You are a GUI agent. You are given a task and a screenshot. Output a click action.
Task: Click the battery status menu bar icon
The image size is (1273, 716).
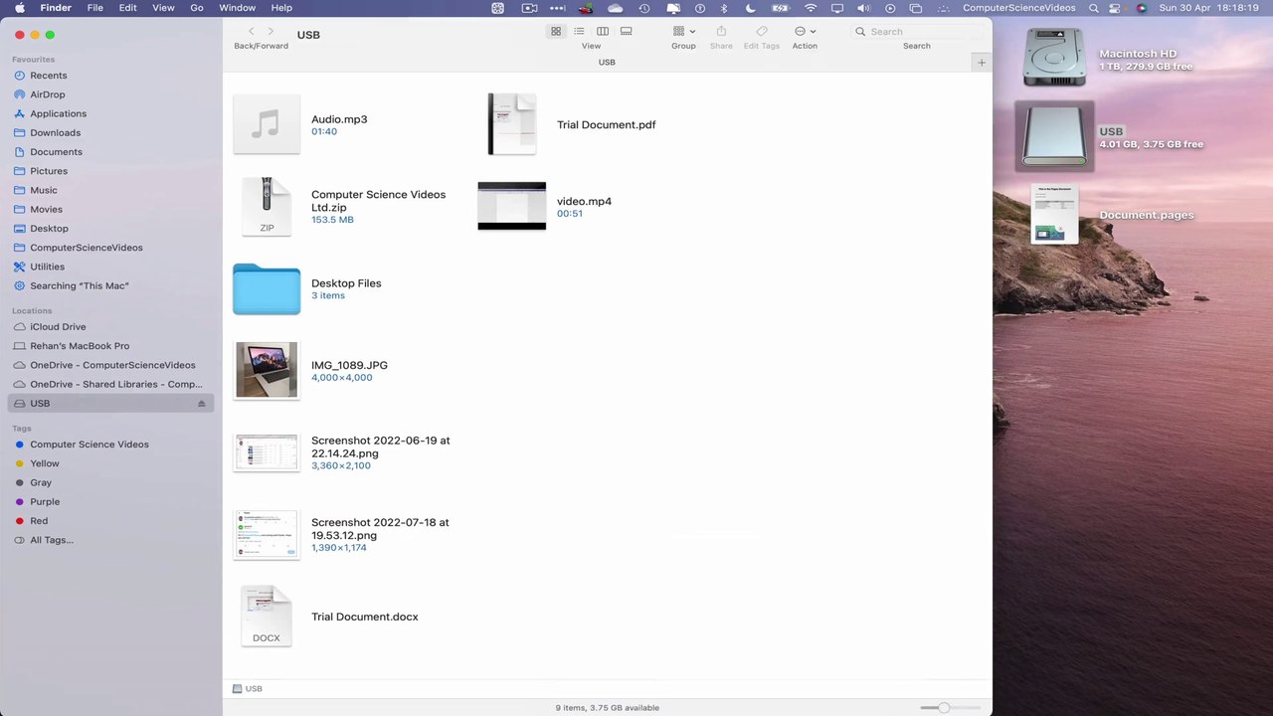click(x=781, y=8)
